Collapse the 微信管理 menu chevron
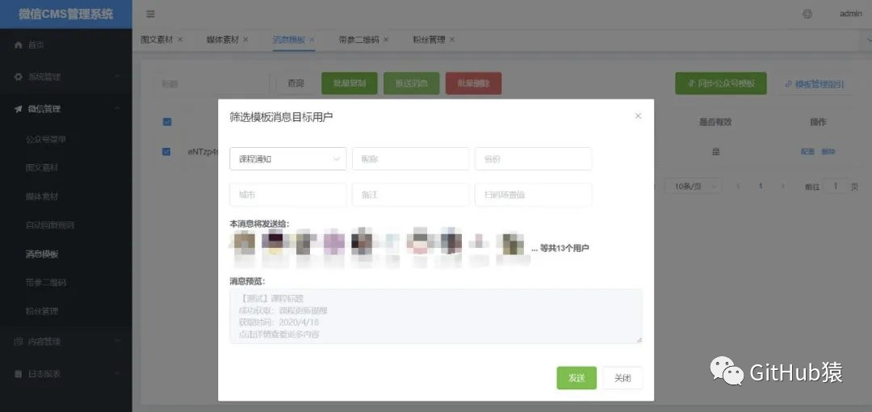Viewport: 872px width, 412px height. coord(117,109)
